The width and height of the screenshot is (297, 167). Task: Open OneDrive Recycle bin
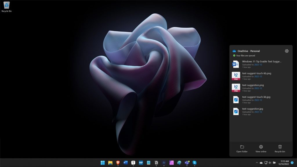(x=280, y=149)
